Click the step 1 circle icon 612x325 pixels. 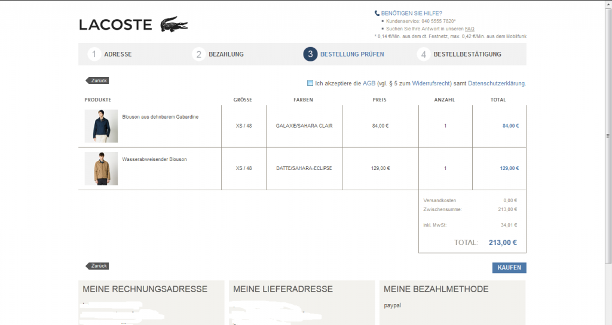pyautogui.click(x=94, y=54)
